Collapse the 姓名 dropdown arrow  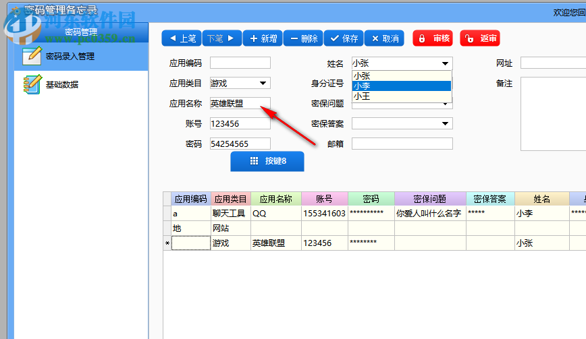point(445,63)
